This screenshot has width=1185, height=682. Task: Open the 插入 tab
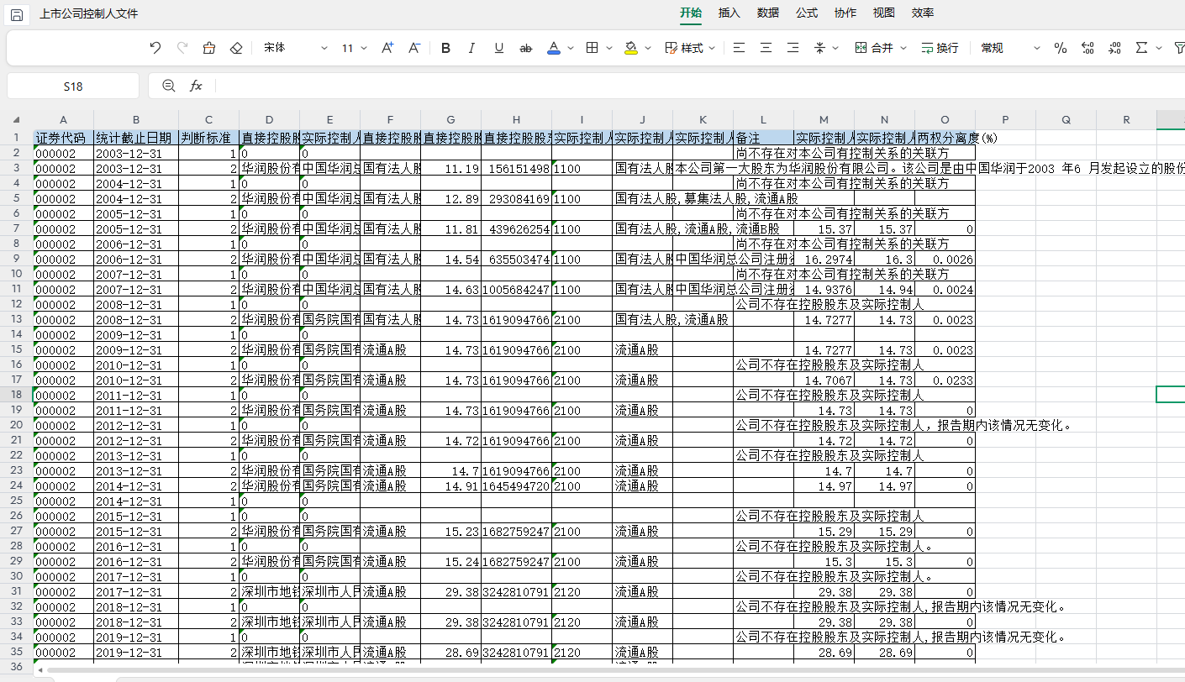coord(729,13)
